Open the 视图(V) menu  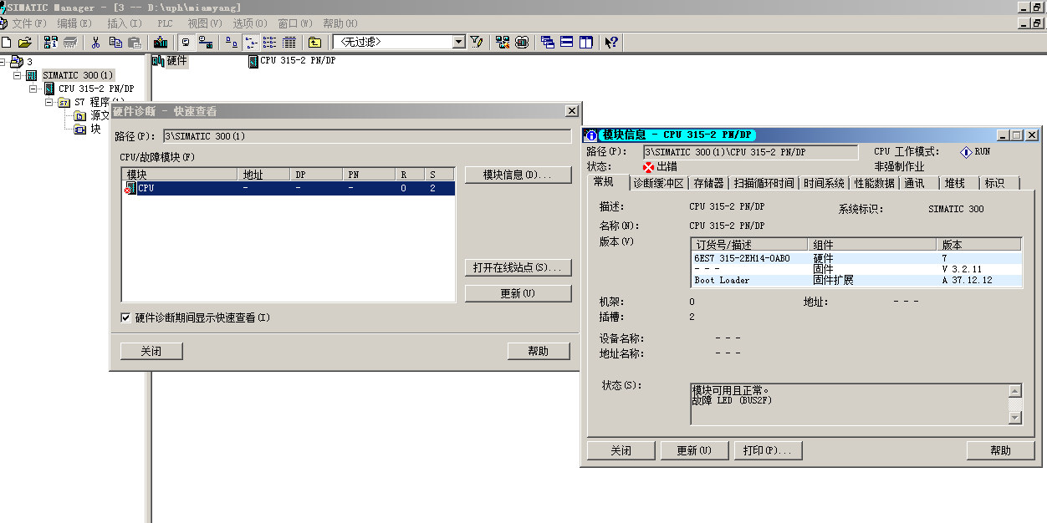click(x=205, y=23)
